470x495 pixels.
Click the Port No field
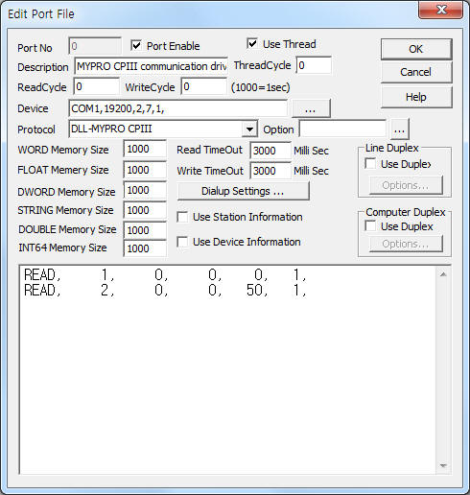(x=95, y=46)
